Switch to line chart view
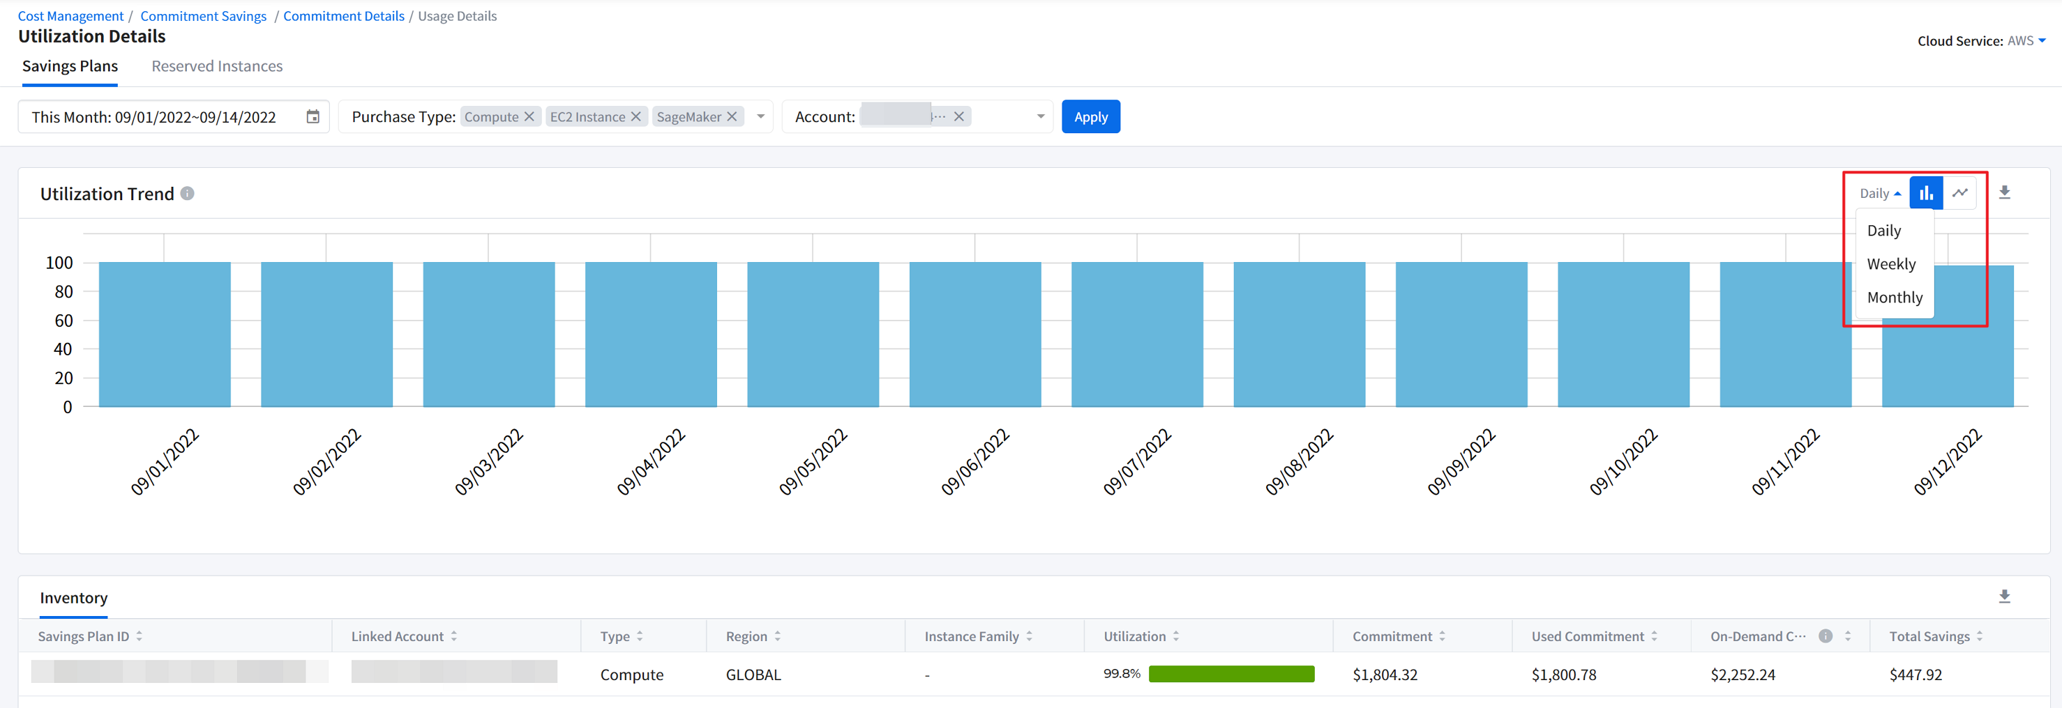2062x708 pixels. [1959, 193]
